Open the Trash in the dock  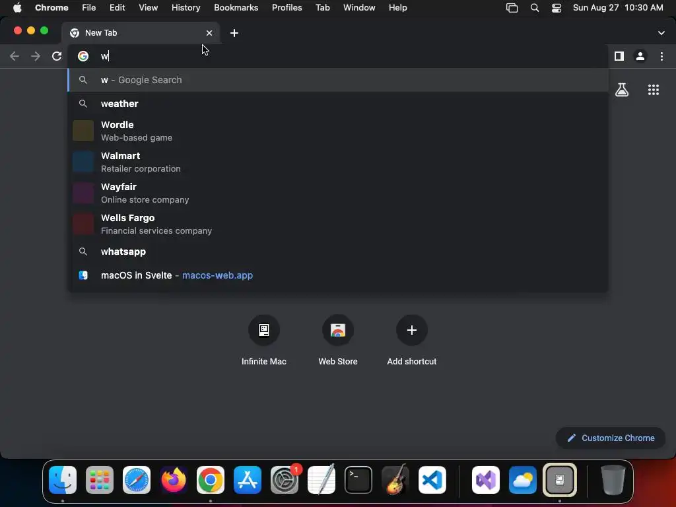(613, 480)
